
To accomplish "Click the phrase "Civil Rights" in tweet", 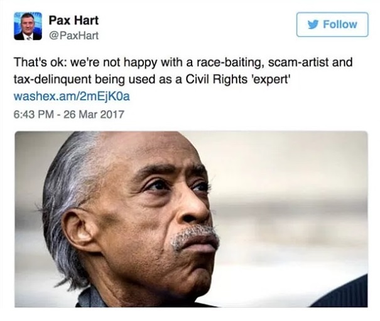I will point(217,80).
